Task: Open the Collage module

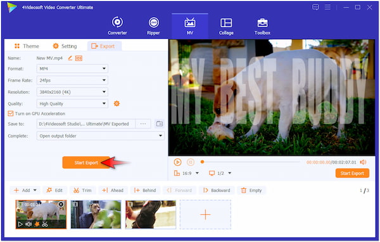Action: [226, 26]
